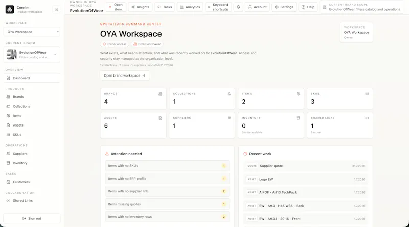Click the Shared Links card link icon

coord(367,118)
